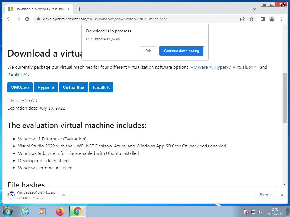
Task: Bookmark this page with the star icon
Action: pyautogui.click(x=251, y=19)
